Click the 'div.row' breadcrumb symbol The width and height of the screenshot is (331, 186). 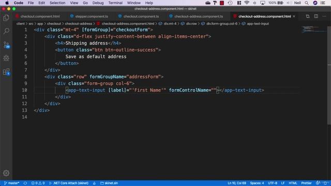pos(191,24)
